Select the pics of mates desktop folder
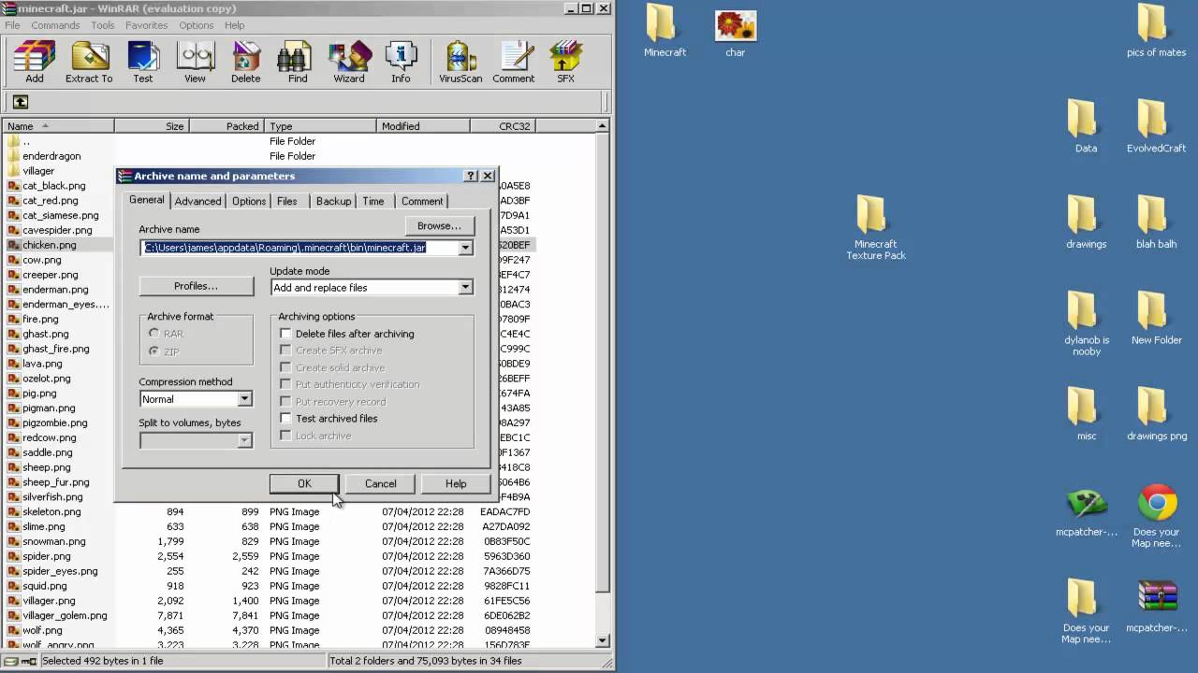This screenshot has height=673, width=1198. (x=1156, y=31)
